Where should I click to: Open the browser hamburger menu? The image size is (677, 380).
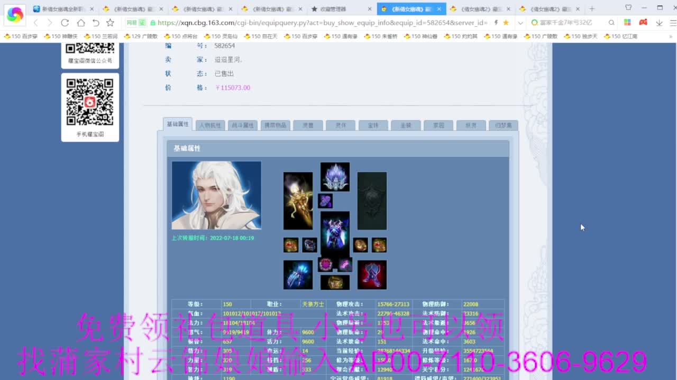click(671, 24)
